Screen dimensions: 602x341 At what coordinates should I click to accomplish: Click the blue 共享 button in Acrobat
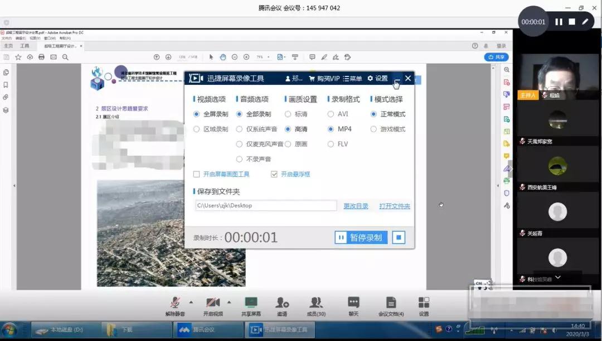pyautogui.click(x=496, y=57)
